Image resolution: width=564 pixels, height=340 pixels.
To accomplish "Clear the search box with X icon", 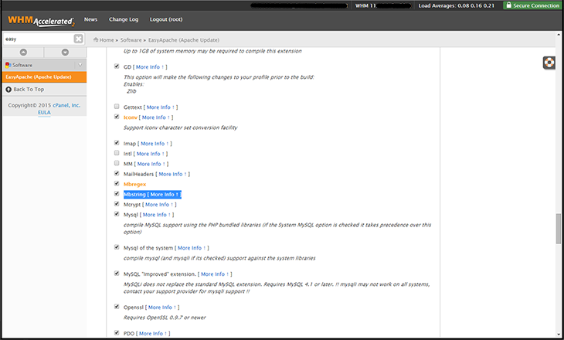I will coord(78,39).
